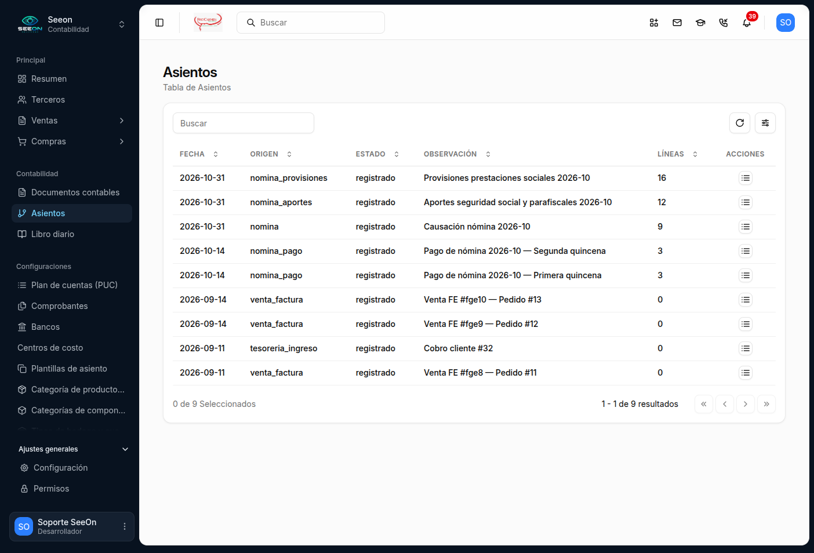Go to the next results page

pyautogui.click(x=746, y=404)
